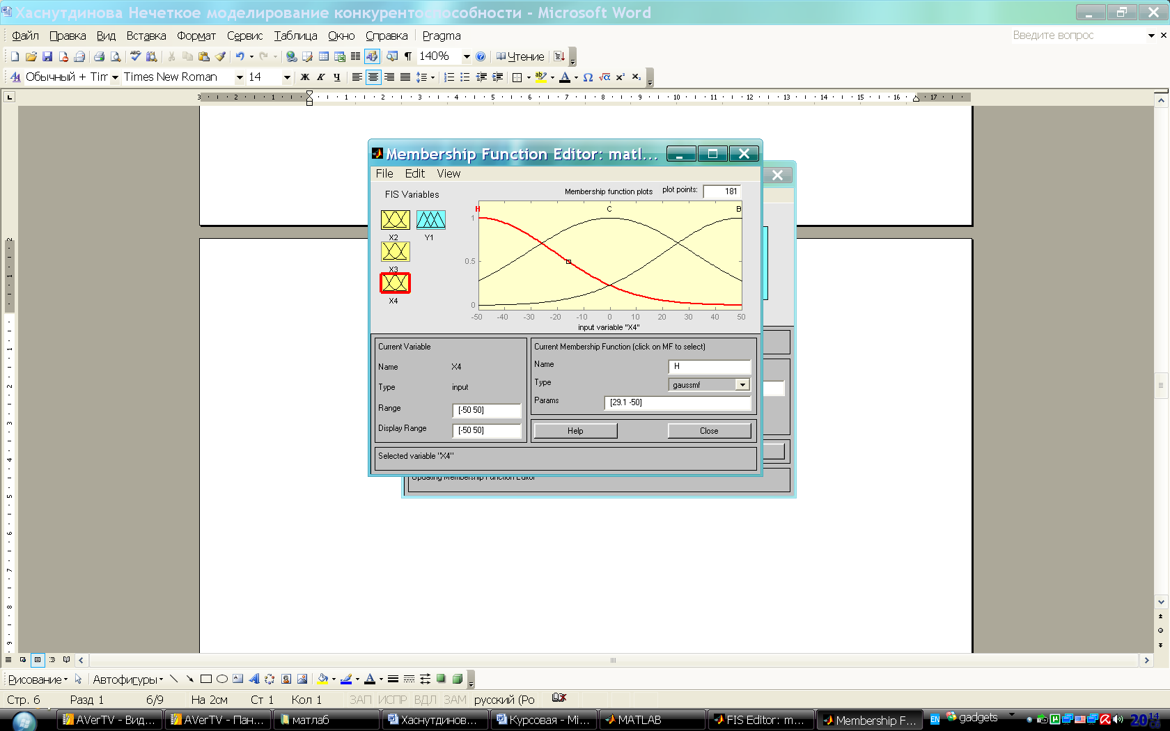The image size is (1170, 731).
Task: Click the 3-D Style icon
Action: (x=458, y=679)
